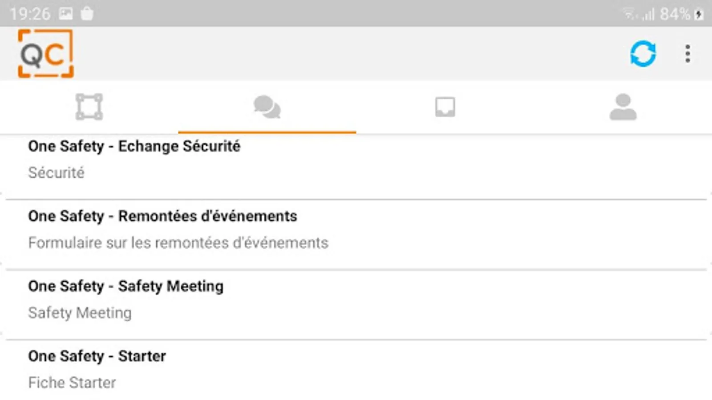The width and height of the screenshot is (712, 400).
Task: Open the inbox tray tab
Action: 445,107
